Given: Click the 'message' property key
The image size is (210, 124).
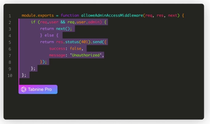Looking at the screenshot, I should pyautogui.click(x=57, y=55).
